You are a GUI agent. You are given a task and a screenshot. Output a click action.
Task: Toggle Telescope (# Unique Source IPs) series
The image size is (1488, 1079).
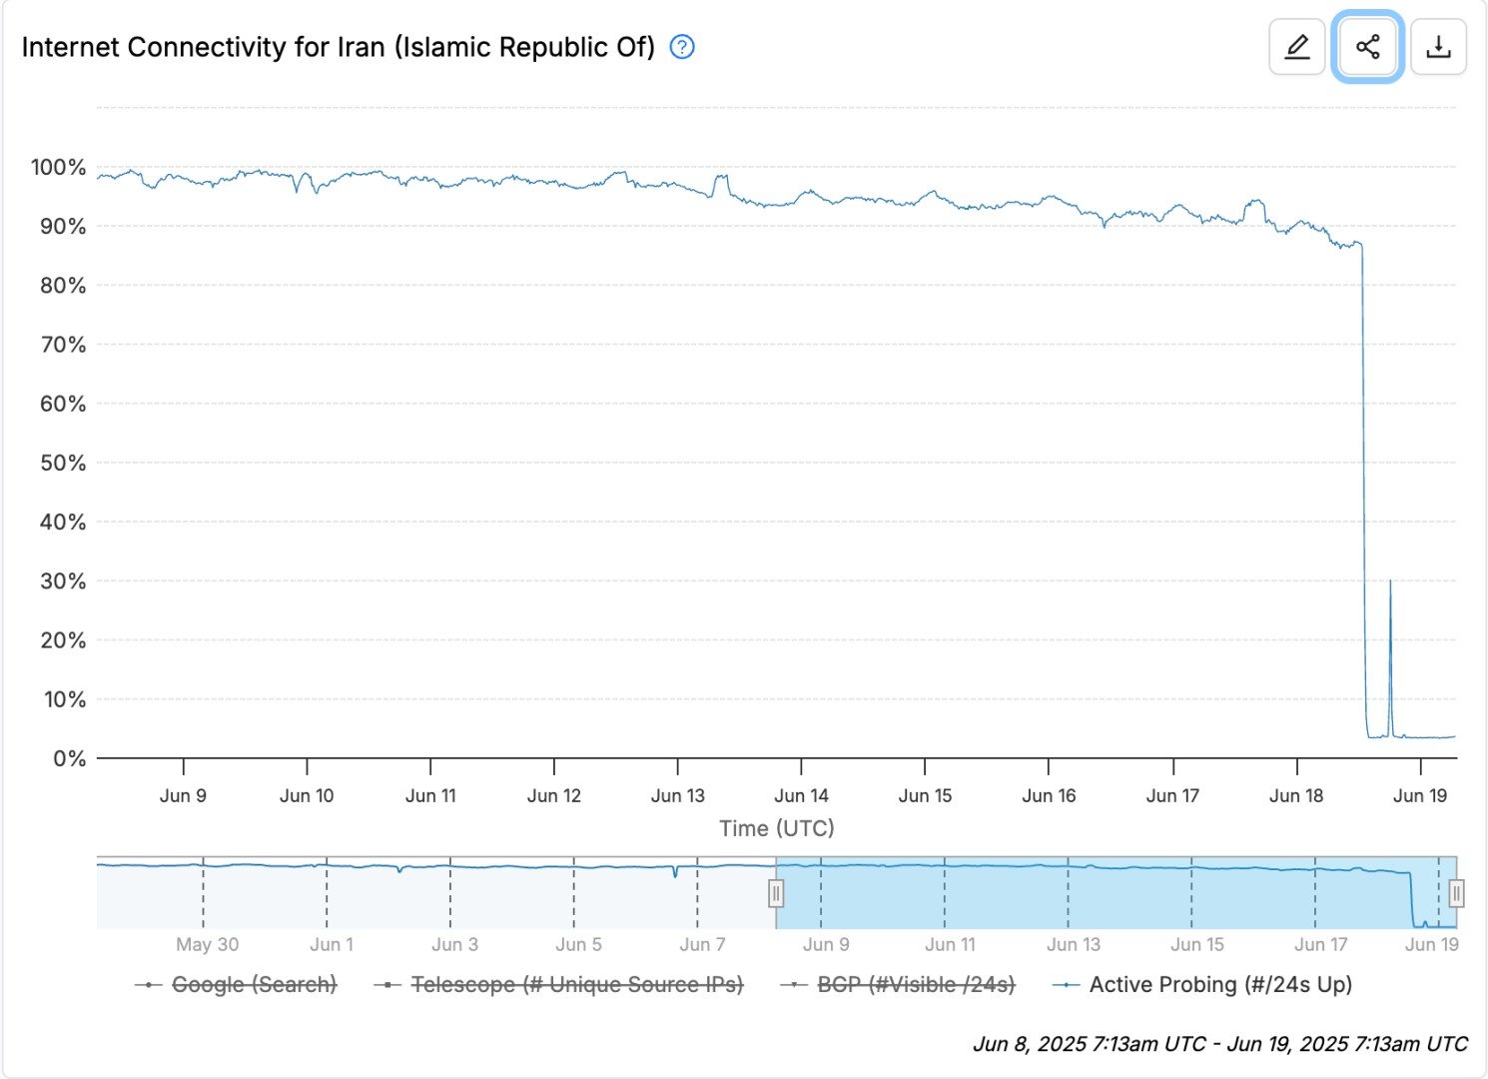point(559,984)
